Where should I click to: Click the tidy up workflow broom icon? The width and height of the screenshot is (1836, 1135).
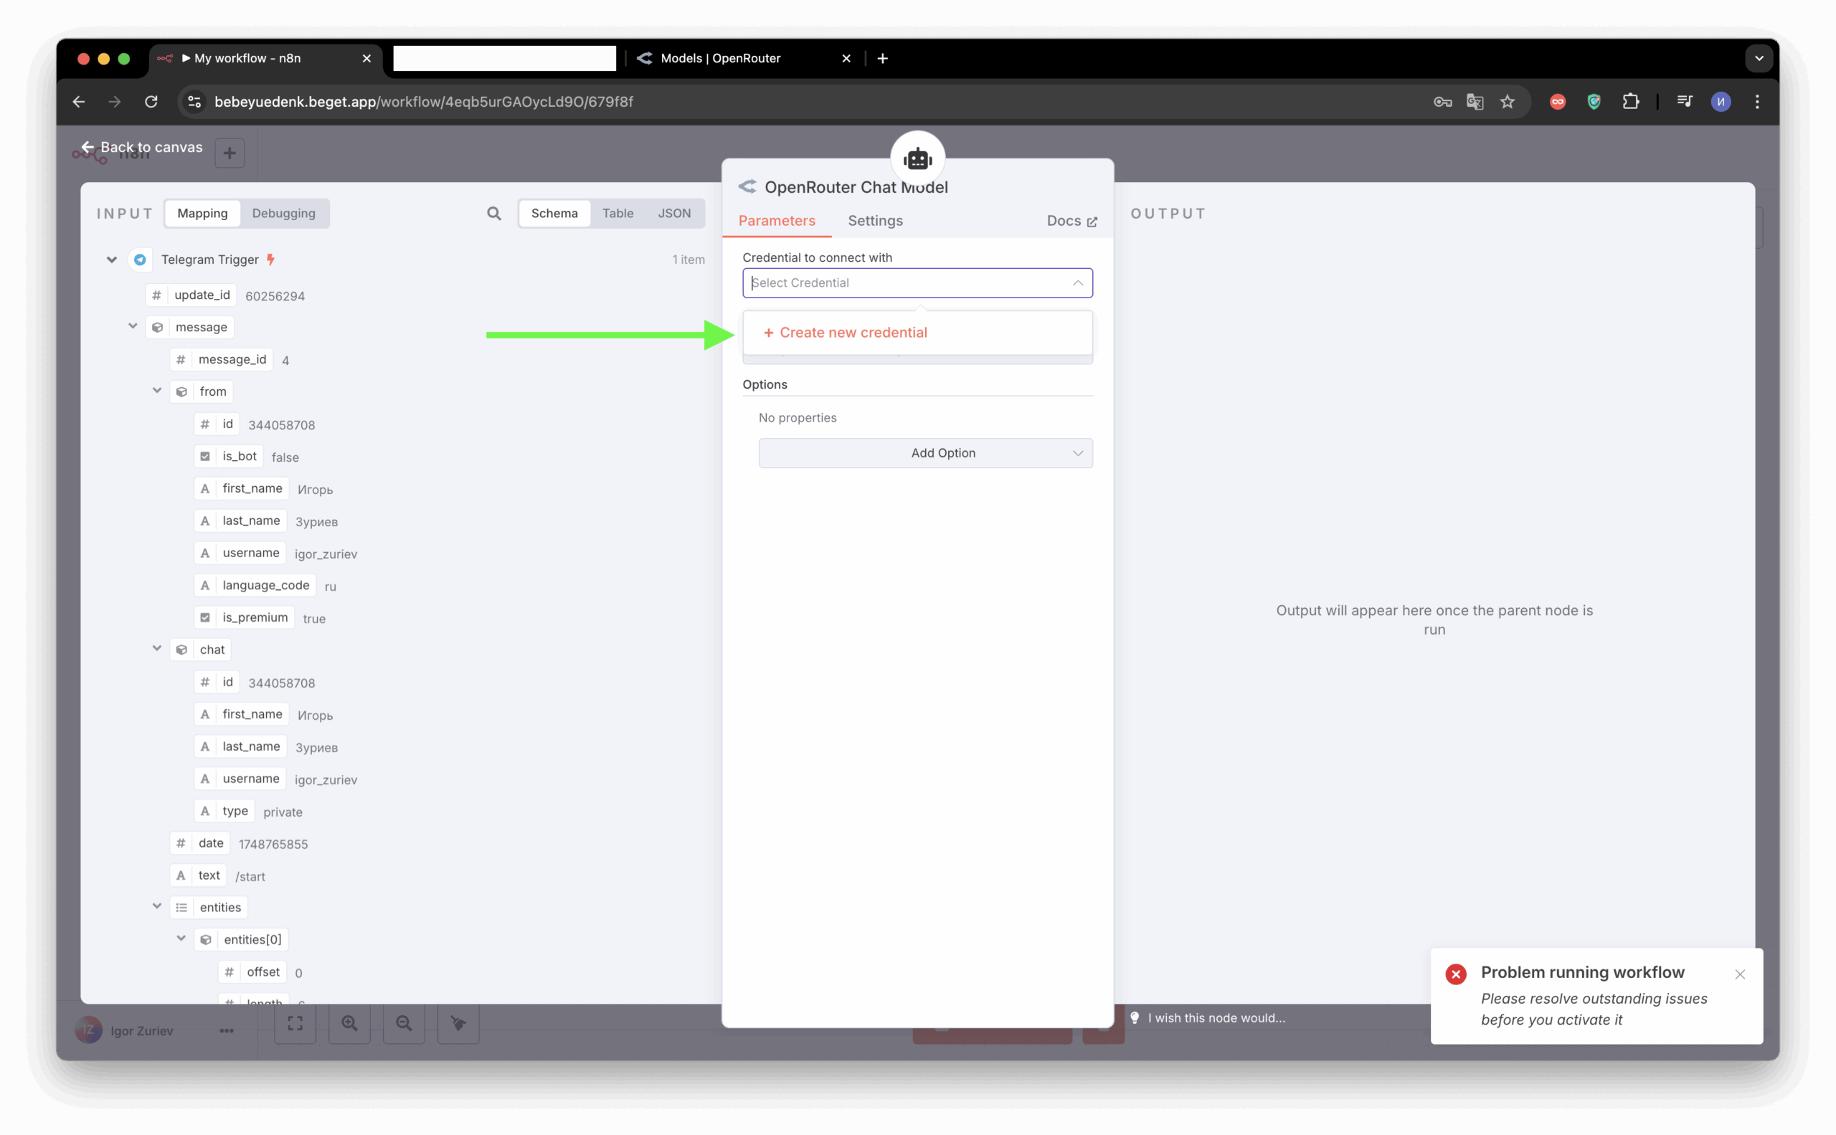[458, 1023]
